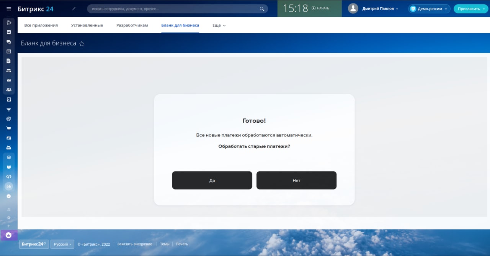Image resolution: width=490 pixels, height=256 pixels.
Task: Open the Дмитрий Павлов user dropdown
Action: [x=381, y=8]
